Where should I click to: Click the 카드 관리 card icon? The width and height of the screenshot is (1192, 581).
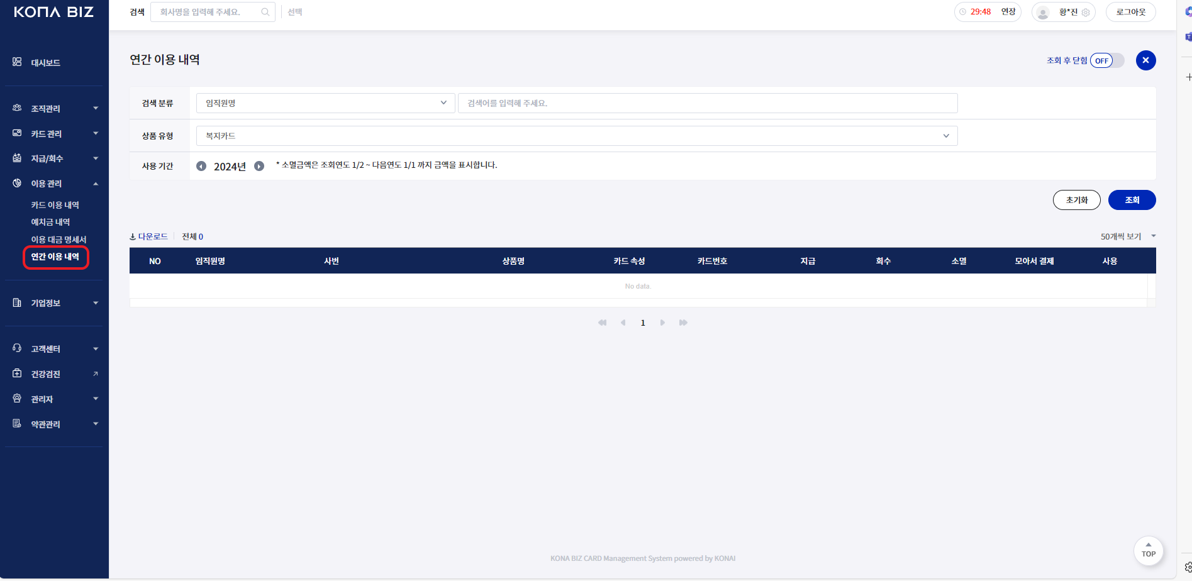[17, 133]
